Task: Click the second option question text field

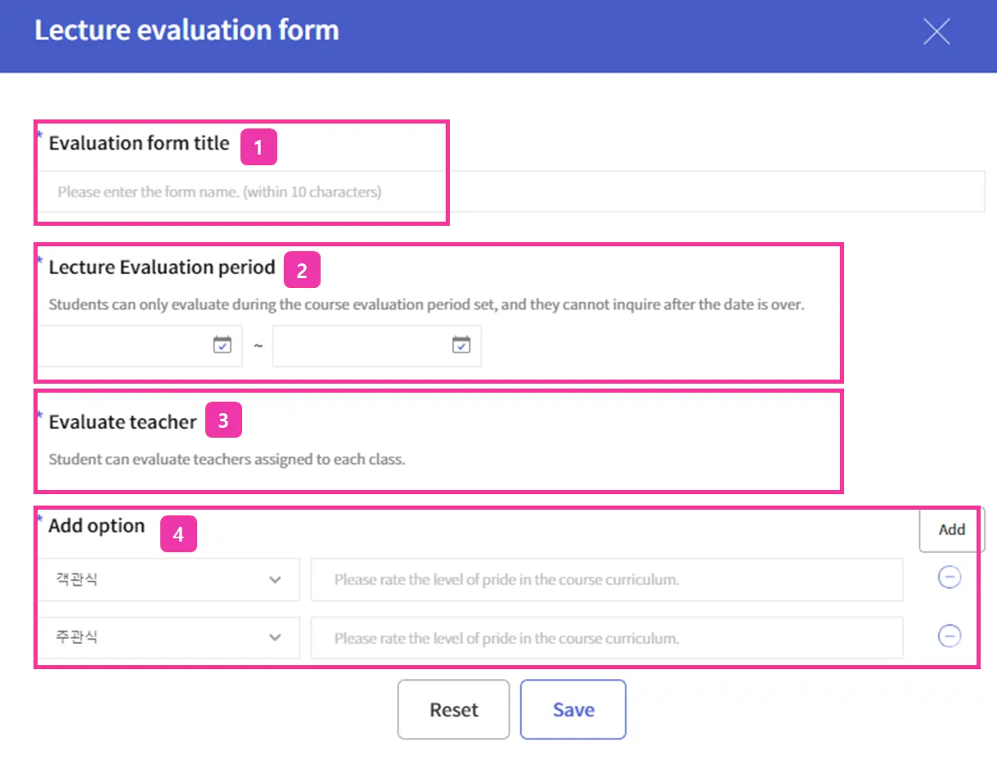Action: pos(606,638)
